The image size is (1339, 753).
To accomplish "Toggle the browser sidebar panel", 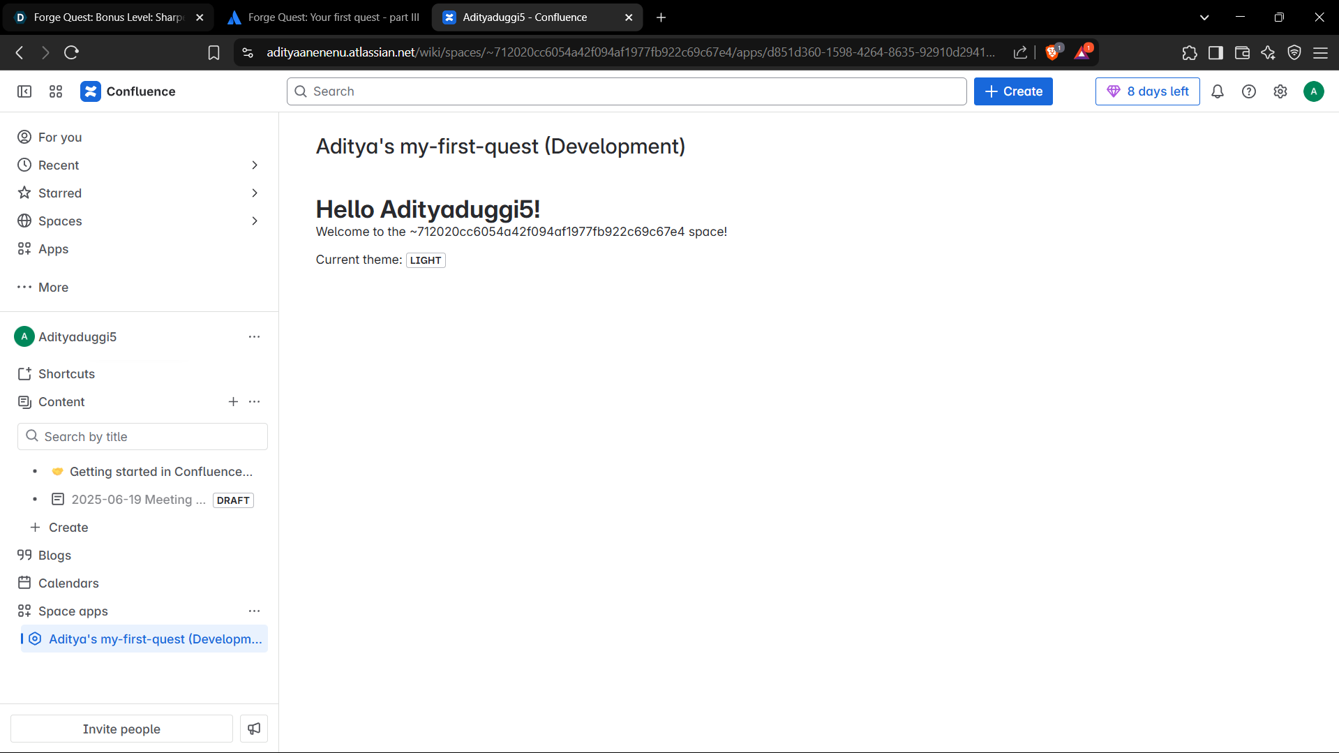I will (x=1215, y=52).
